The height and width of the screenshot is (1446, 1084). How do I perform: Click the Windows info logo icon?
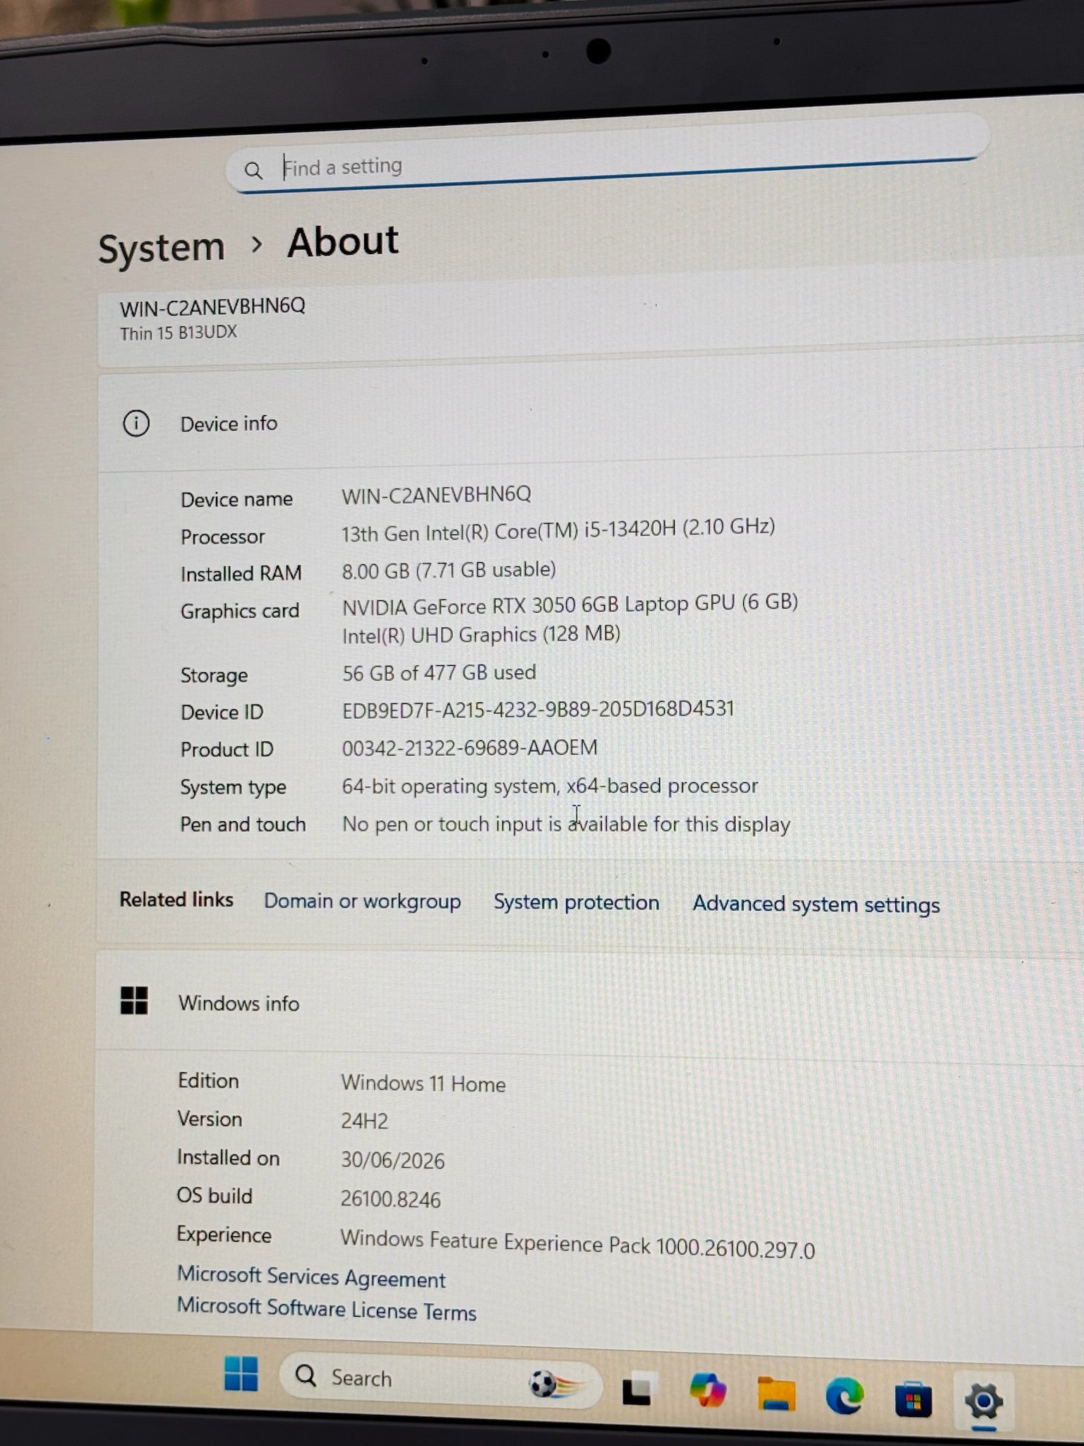tap(134, 1000)
